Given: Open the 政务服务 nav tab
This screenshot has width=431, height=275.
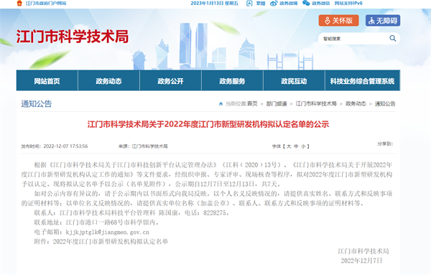Looking at the screenshot, I should coord(232,80).
